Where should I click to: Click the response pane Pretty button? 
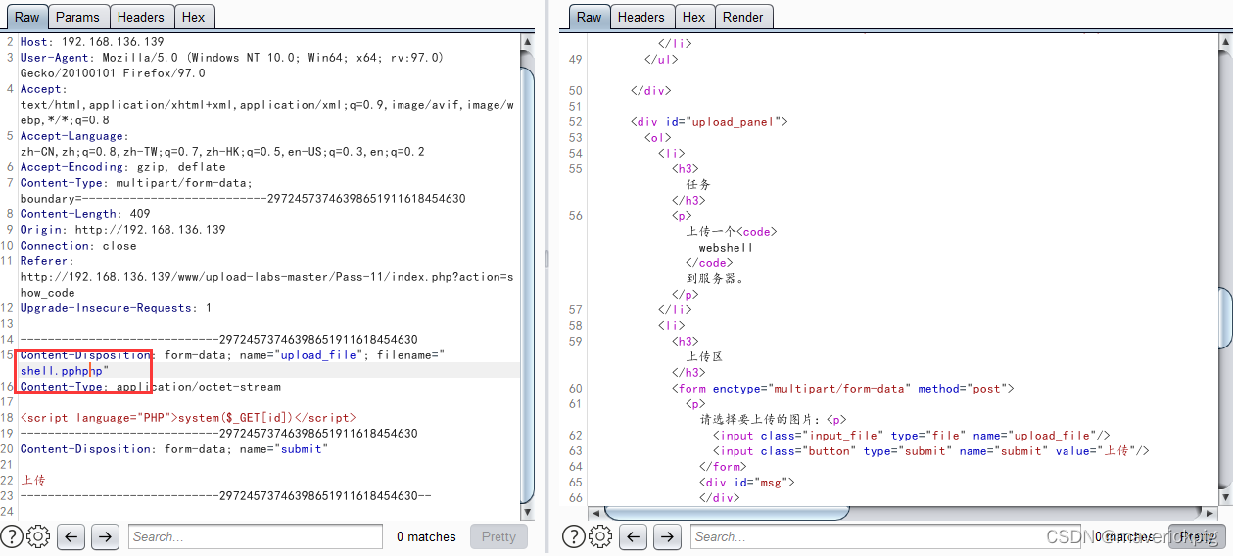tap(1197, 536)
